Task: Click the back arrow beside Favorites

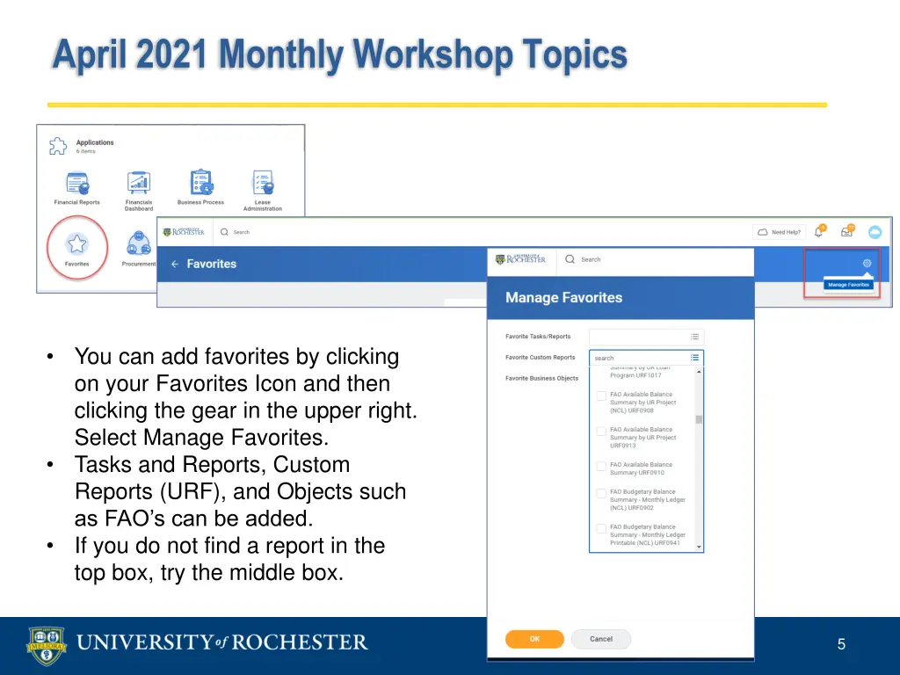Action: point(175,264)
